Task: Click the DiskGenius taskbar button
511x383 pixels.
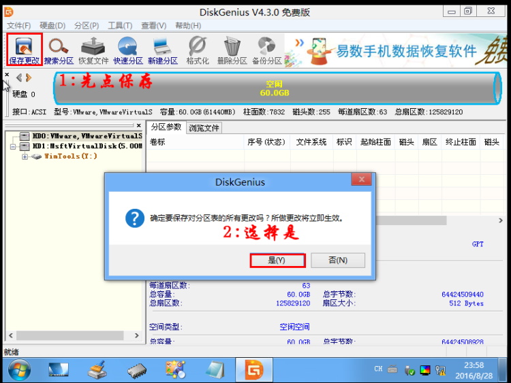Action: pos(254,370)
